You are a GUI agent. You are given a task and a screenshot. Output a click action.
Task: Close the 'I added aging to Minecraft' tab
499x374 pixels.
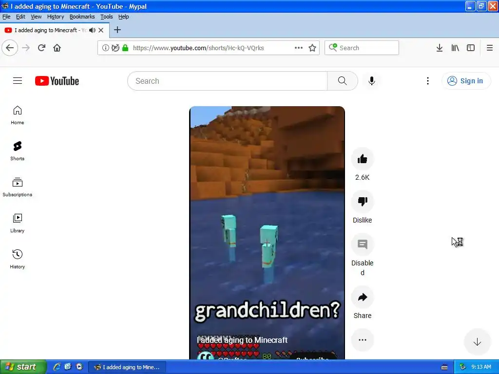pyautogui.click(x=101, y=30)
